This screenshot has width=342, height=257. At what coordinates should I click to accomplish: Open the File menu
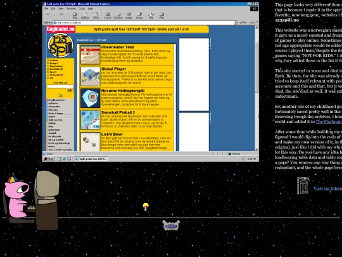tap(46, 9)
